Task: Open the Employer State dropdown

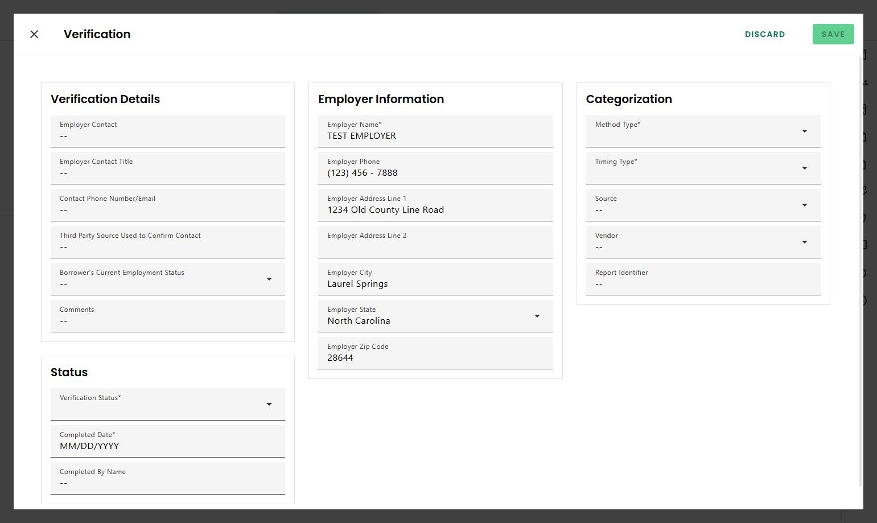Action: click(435, 316)
